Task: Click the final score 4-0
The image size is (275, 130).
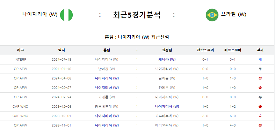Action: (233, 125)
